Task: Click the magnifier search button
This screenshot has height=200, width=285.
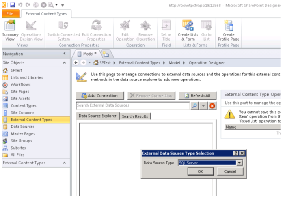Action: (x=194, y=106)
